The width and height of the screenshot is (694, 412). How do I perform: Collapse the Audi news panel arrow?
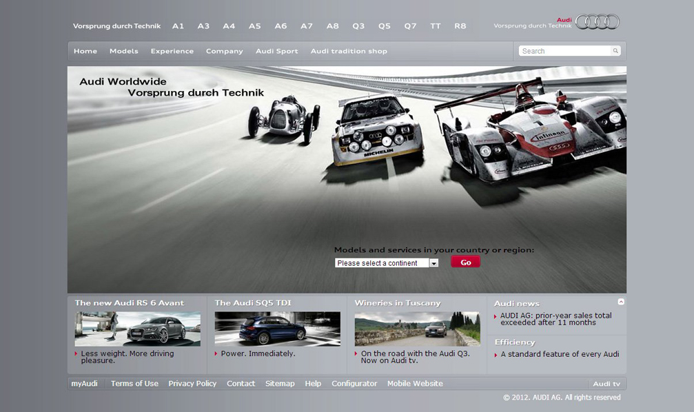621,302
